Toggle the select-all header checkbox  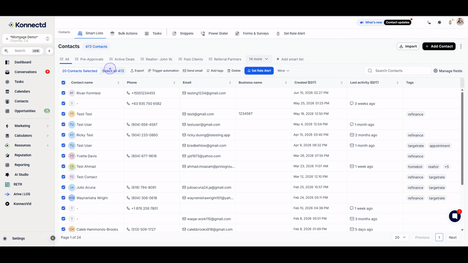[x=63, y=82]
